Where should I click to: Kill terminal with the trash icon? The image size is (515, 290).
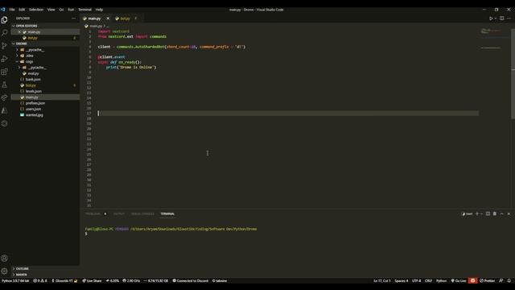tap(495, 213)
